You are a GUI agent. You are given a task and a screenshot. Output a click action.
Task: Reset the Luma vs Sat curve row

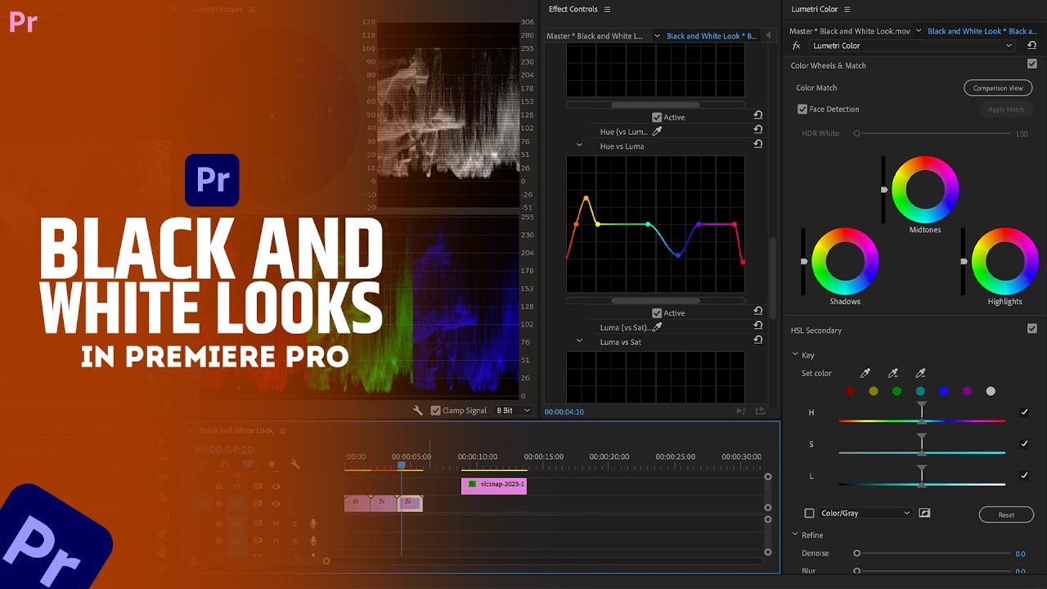tap(758, 339)
